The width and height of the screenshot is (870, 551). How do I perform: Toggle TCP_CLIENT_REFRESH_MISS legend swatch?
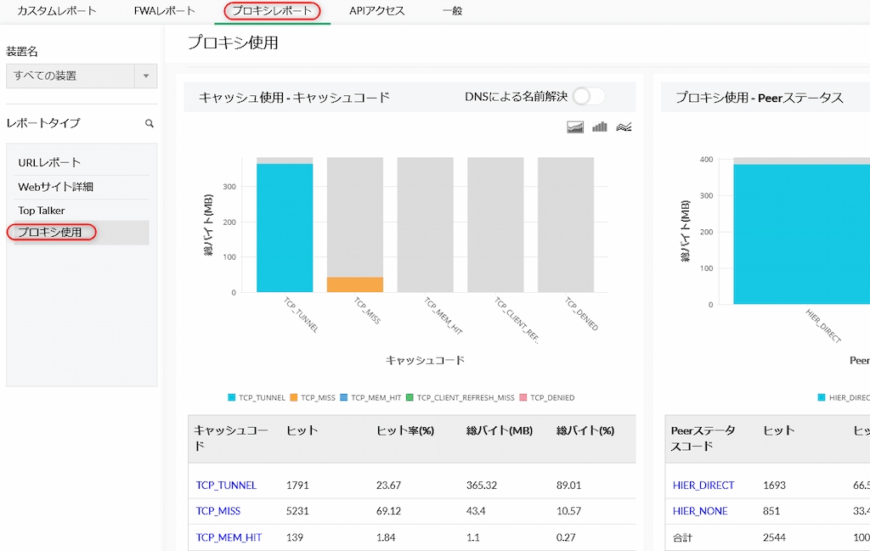(x=410, y=397)
